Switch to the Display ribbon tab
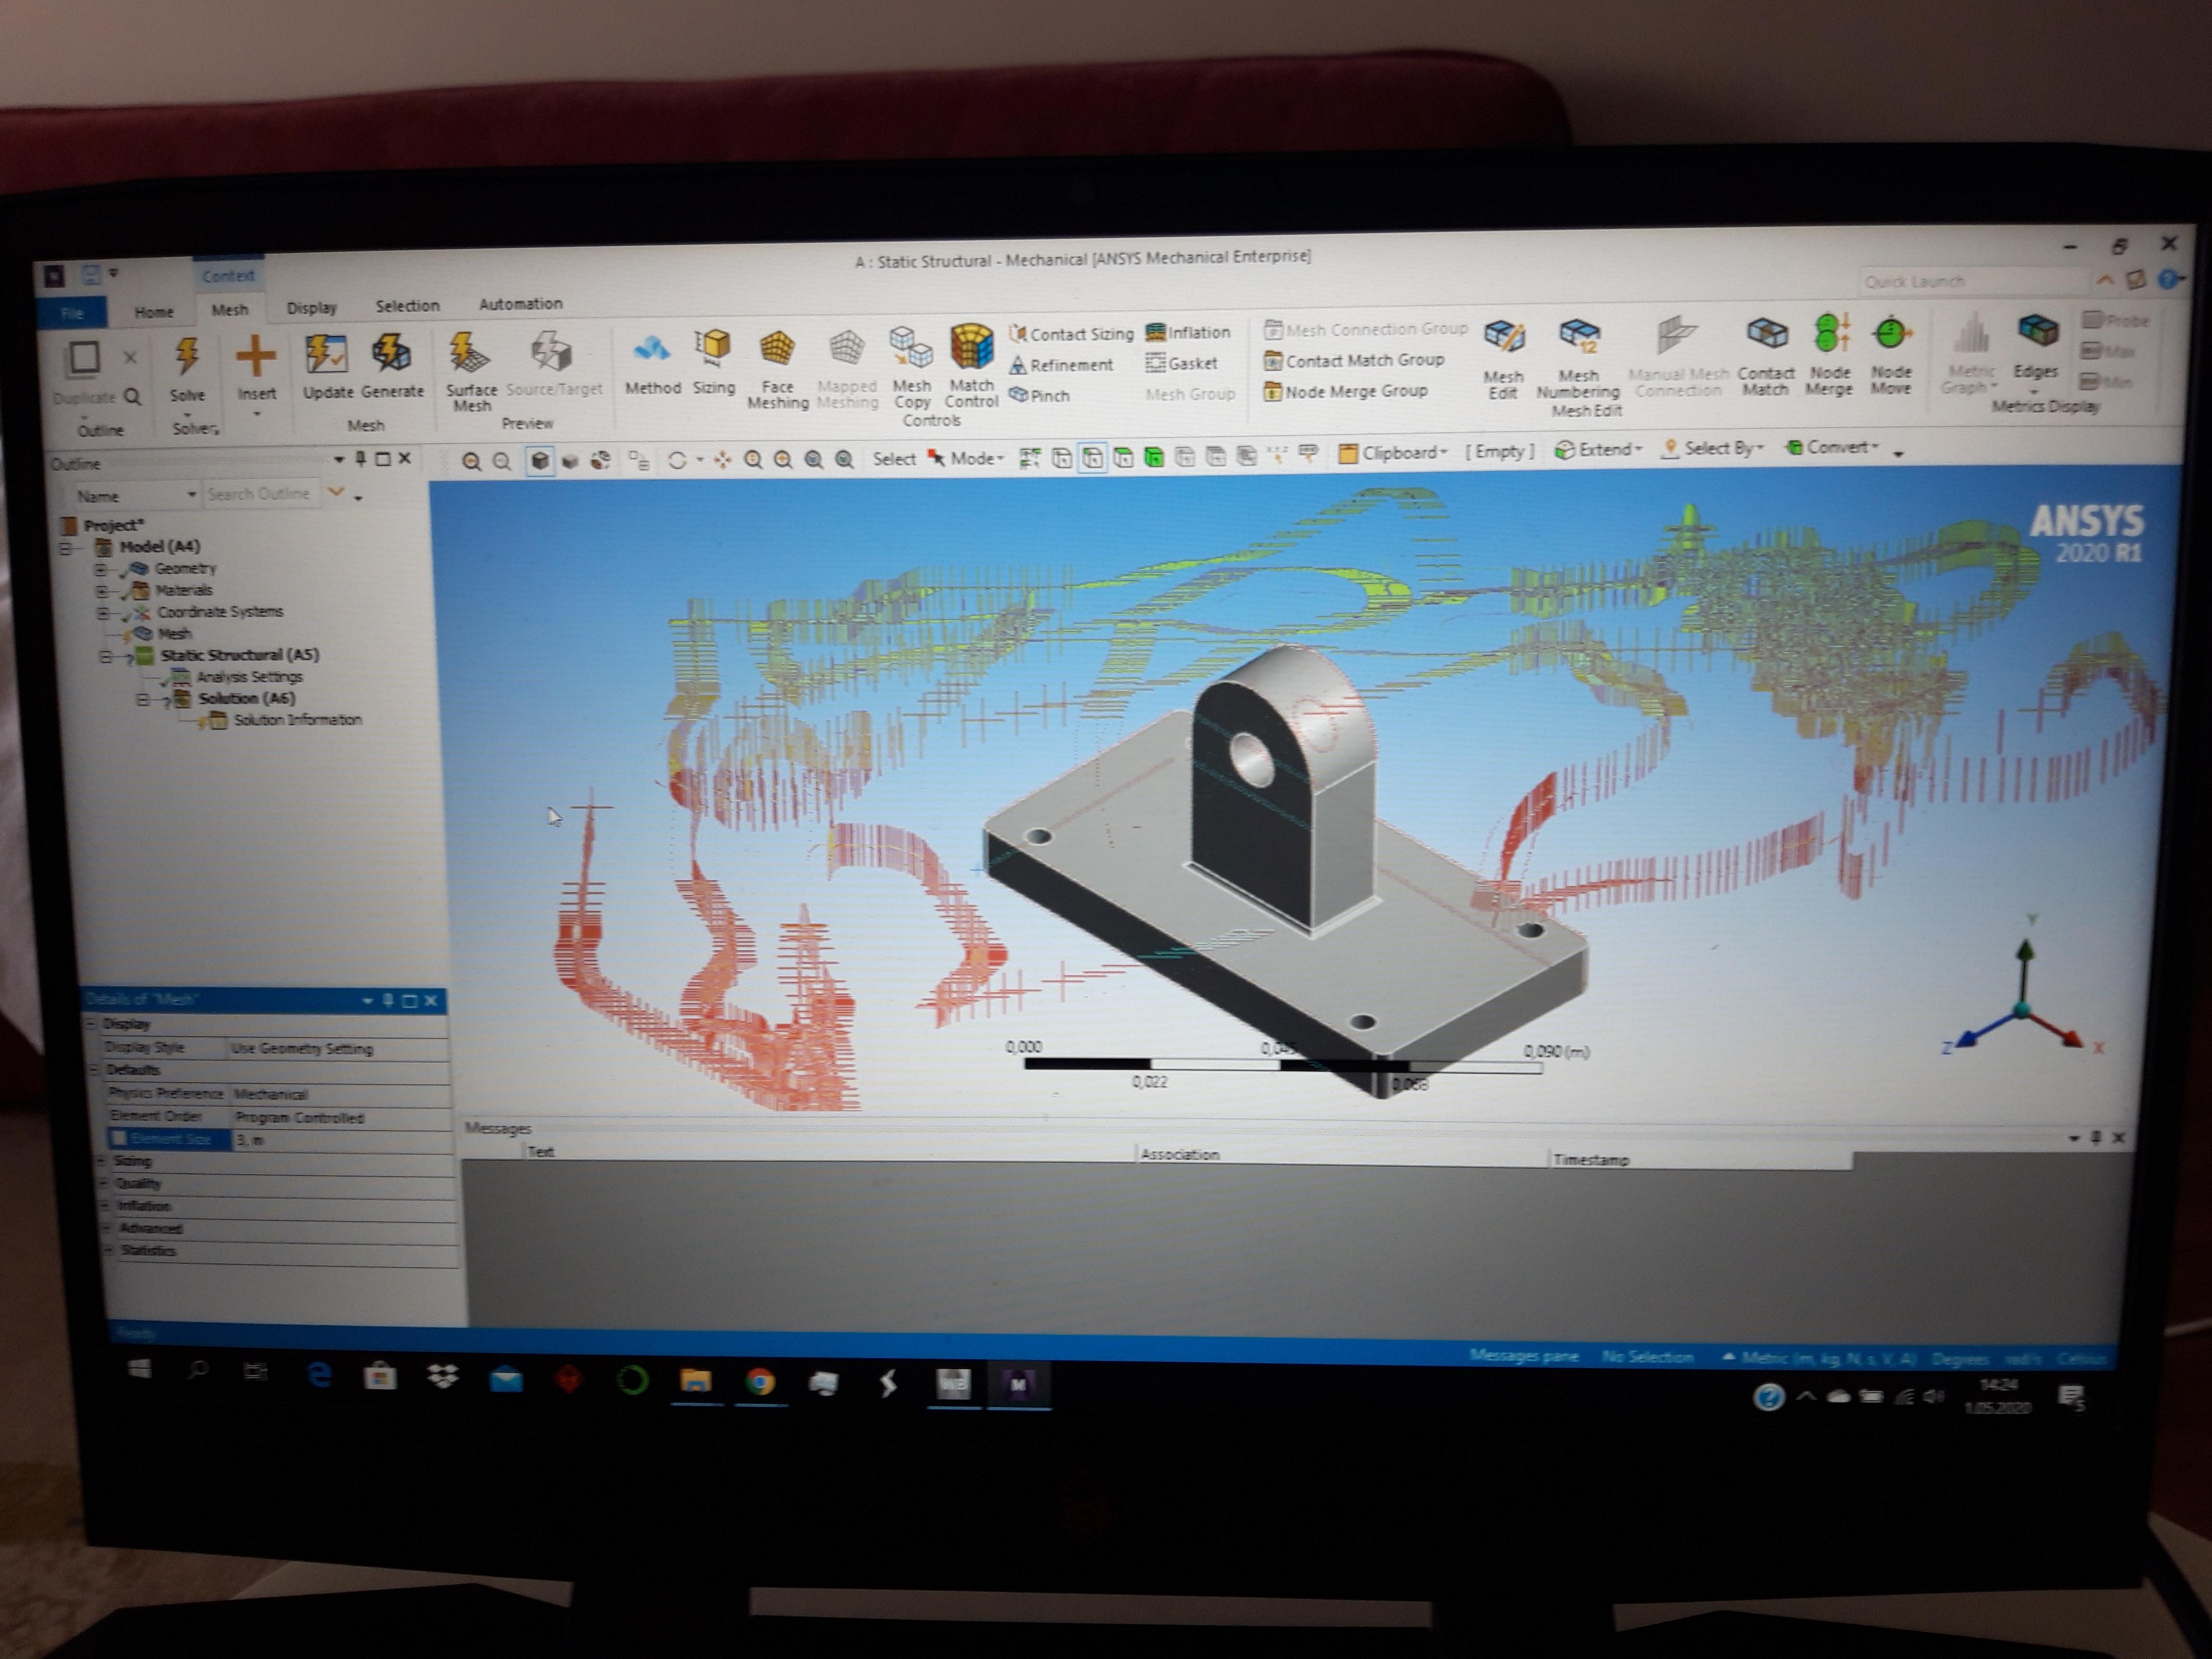 click(x=312, y=308)
